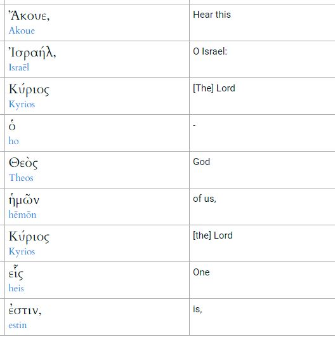The width and height of the screenshot is (335, 337).
Task: Open the Theos transliteration link
Action: (21, 178)
